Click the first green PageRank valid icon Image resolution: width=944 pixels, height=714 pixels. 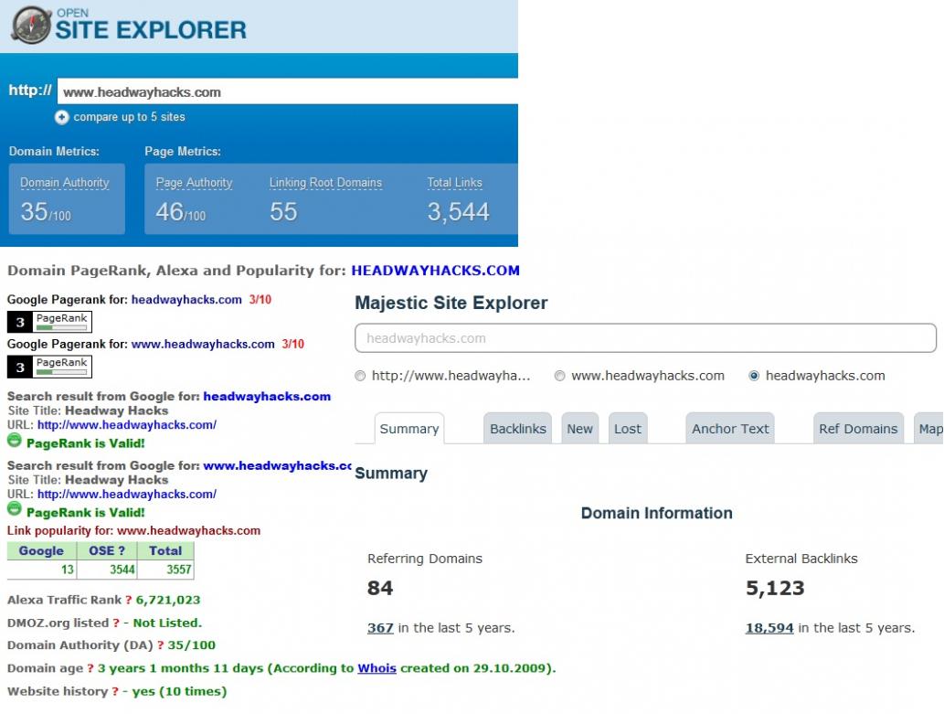pos(14,441)
